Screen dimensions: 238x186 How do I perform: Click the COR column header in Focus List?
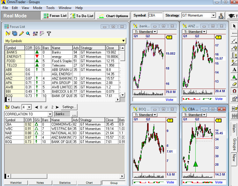click(29, 48)
